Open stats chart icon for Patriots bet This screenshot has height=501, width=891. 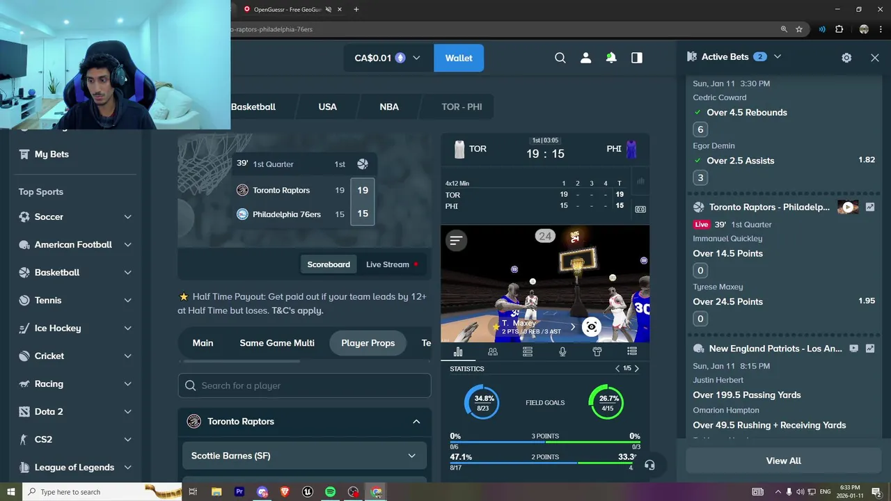click(x=870, y=349)
